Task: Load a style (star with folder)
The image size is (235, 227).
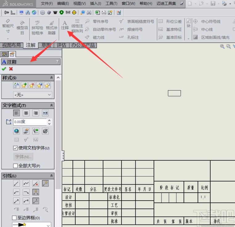Action: [x=47, y=85]
